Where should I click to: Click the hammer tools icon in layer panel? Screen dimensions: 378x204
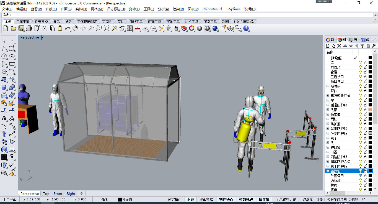[374, 46]
